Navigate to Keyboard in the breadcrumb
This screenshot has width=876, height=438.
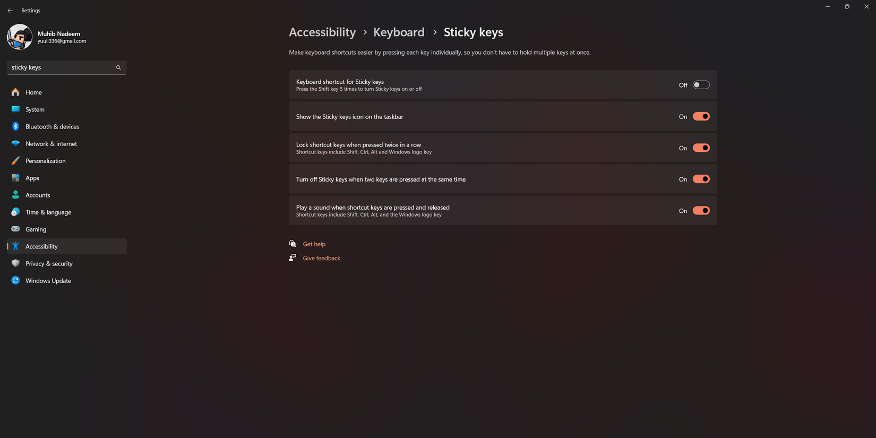point(399,32)
